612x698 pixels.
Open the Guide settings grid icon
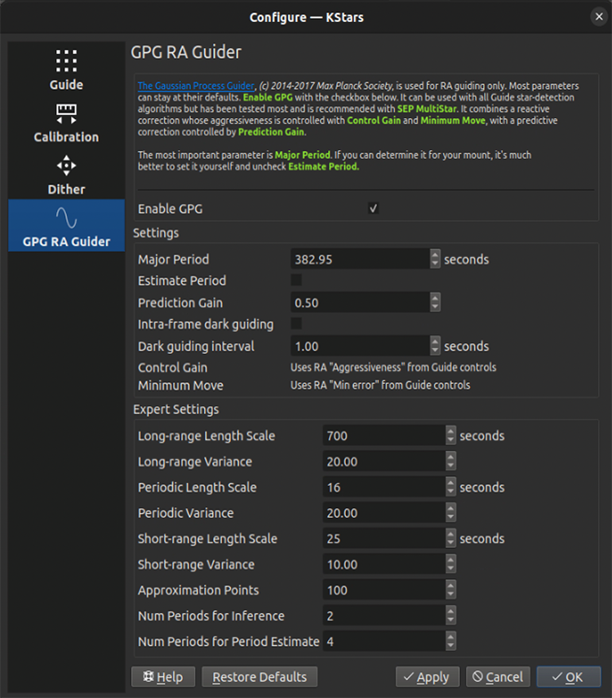pyautogui.click(x=66, y=61)
